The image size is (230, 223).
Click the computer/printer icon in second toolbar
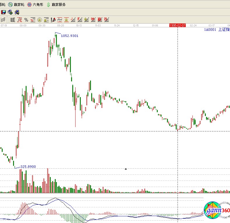click(17, 12)
